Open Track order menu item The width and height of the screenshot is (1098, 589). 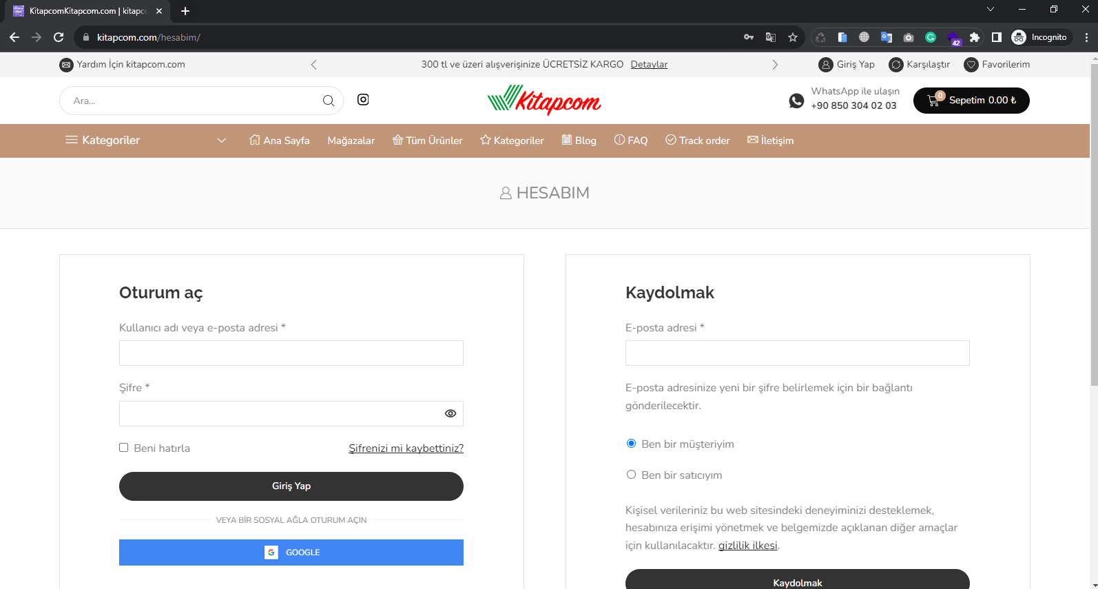697,141
